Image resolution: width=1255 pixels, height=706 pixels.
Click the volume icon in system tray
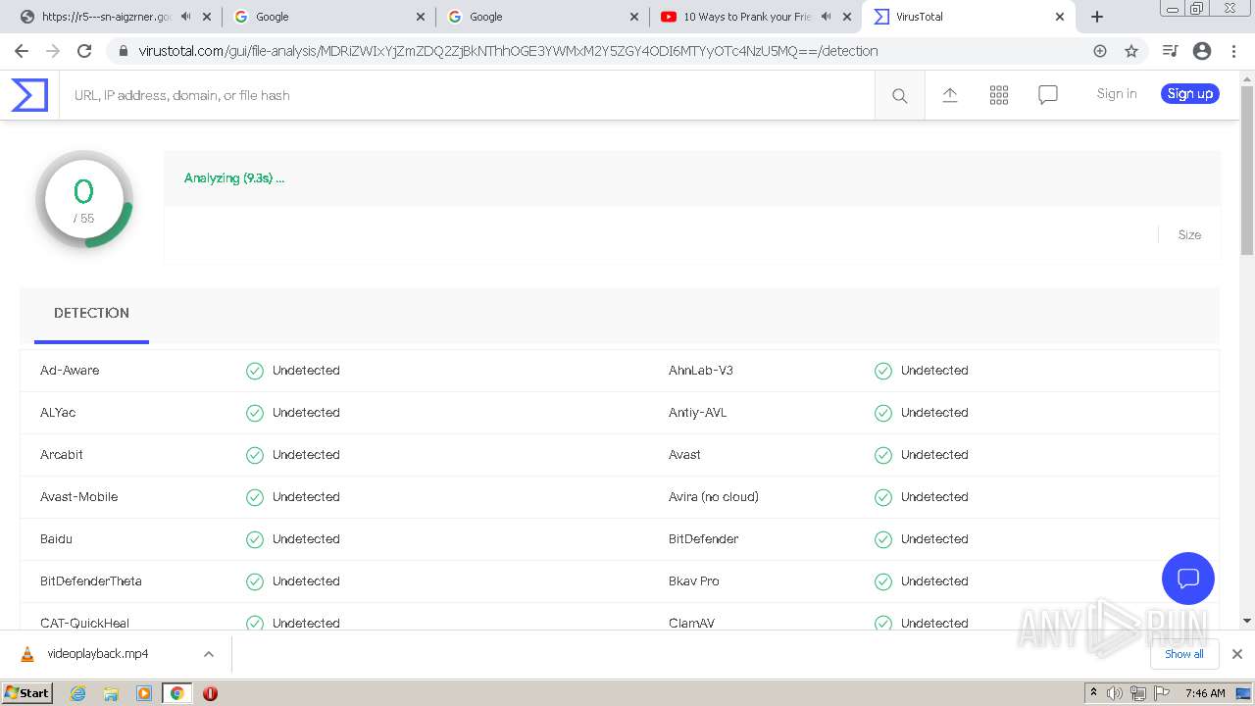click(1115, 693)
